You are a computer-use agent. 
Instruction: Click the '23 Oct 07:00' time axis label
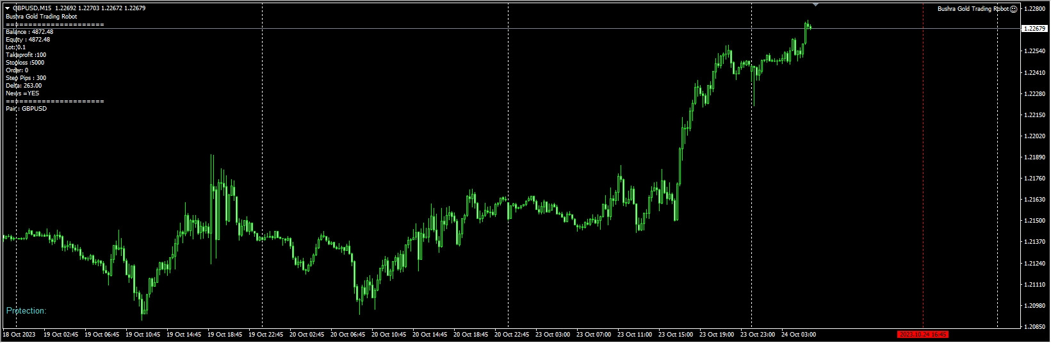(x=594, y=335)
